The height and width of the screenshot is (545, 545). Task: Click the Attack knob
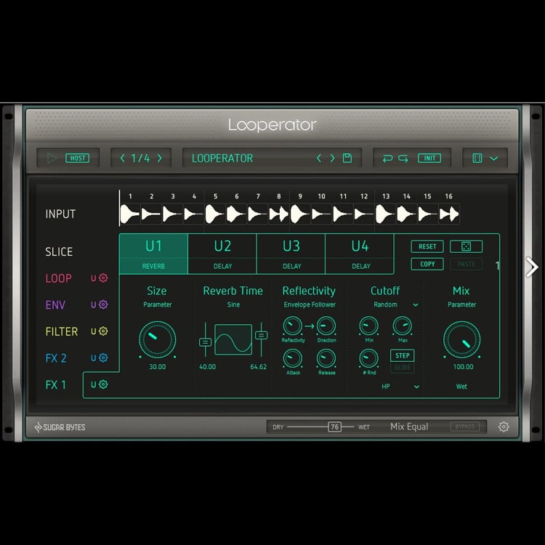(293, 358)
